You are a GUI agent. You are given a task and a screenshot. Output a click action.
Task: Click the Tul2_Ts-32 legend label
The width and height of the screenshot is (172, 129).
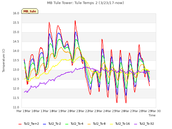147,124
